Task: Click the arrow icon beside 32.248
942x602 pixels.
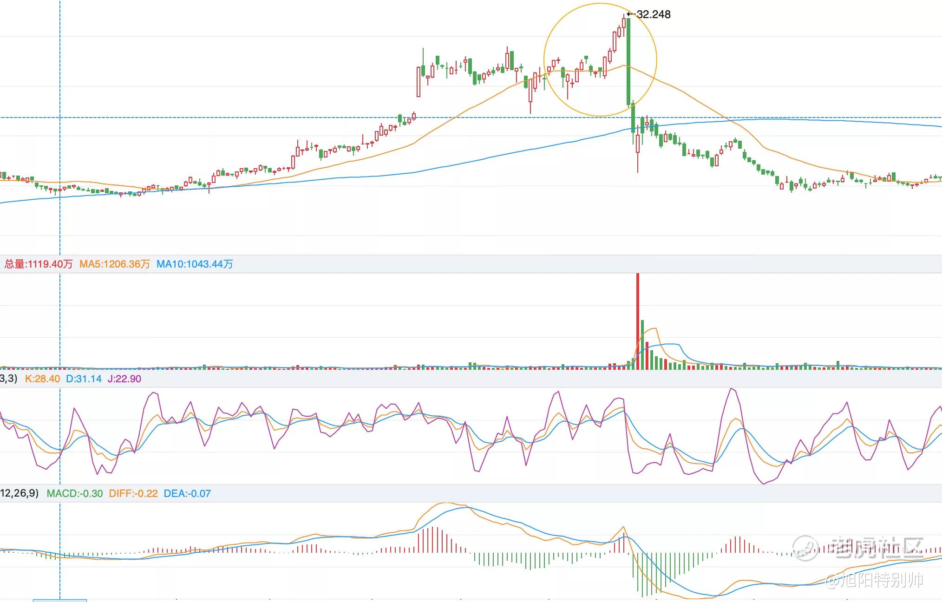Action: click(631, 14)
